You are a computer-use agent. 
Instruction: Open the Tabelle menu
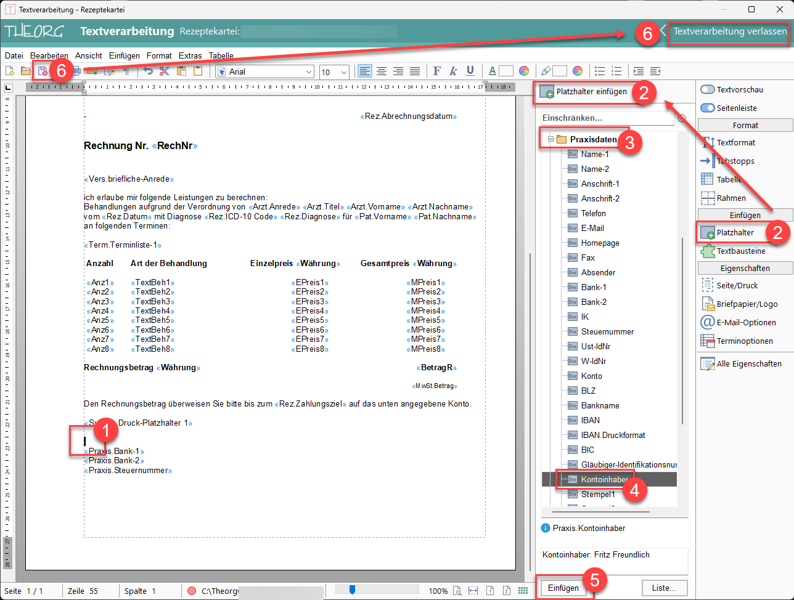coord(221,55)
